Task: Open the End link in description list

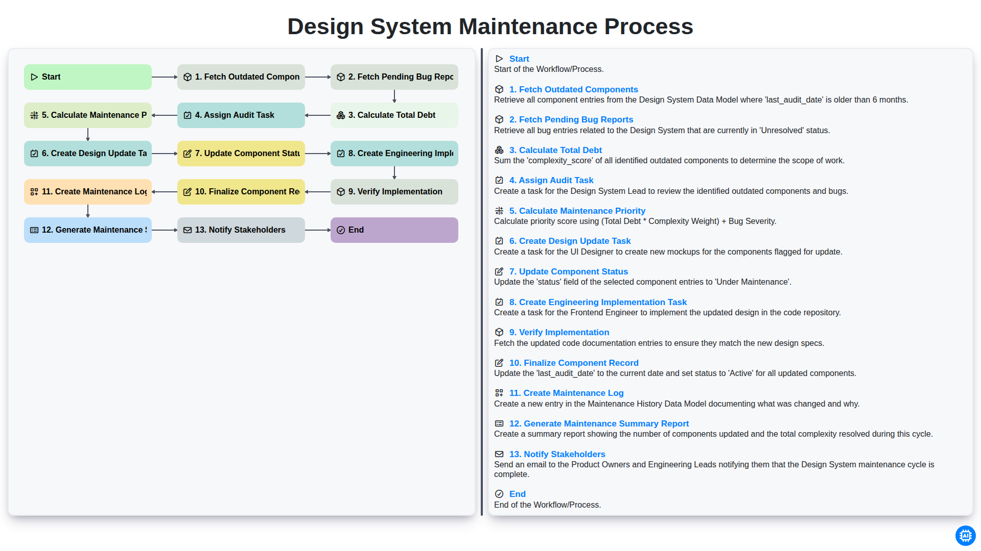Action: 518,494
